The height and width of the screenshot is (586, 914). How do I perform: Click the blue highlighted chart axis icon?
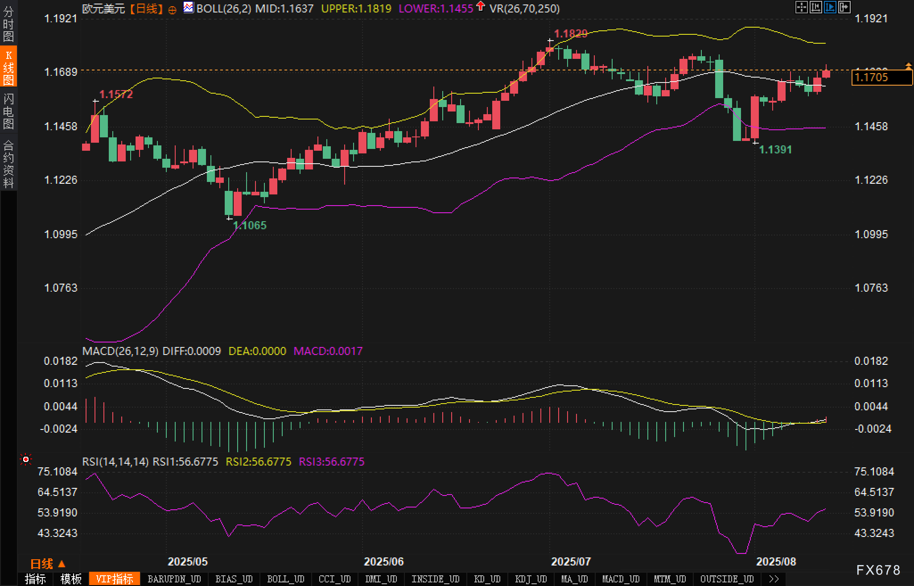[x=830, y=7]
